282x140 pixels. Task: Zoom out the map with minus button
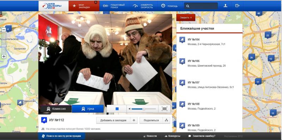pyautogui.click(x=4, y=30)
